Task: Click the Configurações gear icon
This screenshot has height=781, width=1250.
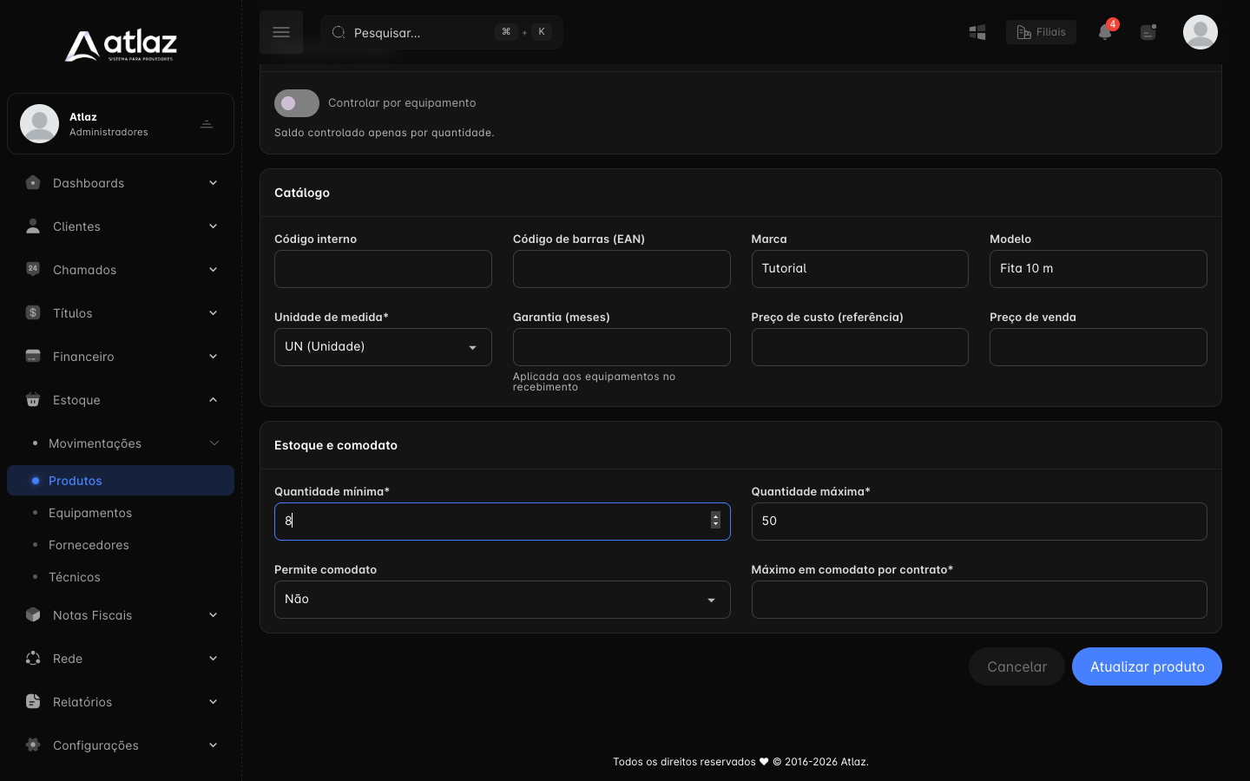Action: [33, 745]
